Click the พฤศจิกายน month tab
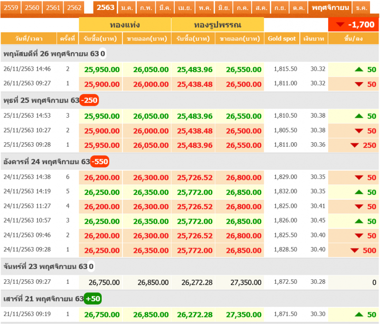Screen dimensions: 380x324 [x=331, y=8]
